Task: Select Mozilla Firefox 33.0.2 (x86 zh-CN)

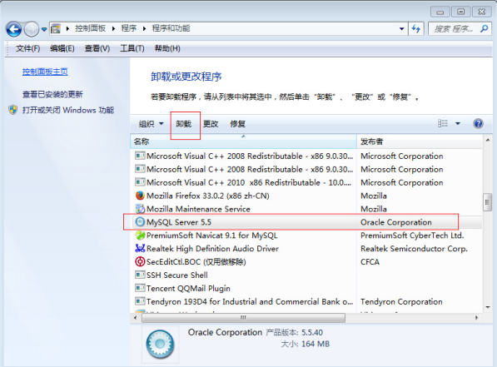Action: [x=208, y=196]
